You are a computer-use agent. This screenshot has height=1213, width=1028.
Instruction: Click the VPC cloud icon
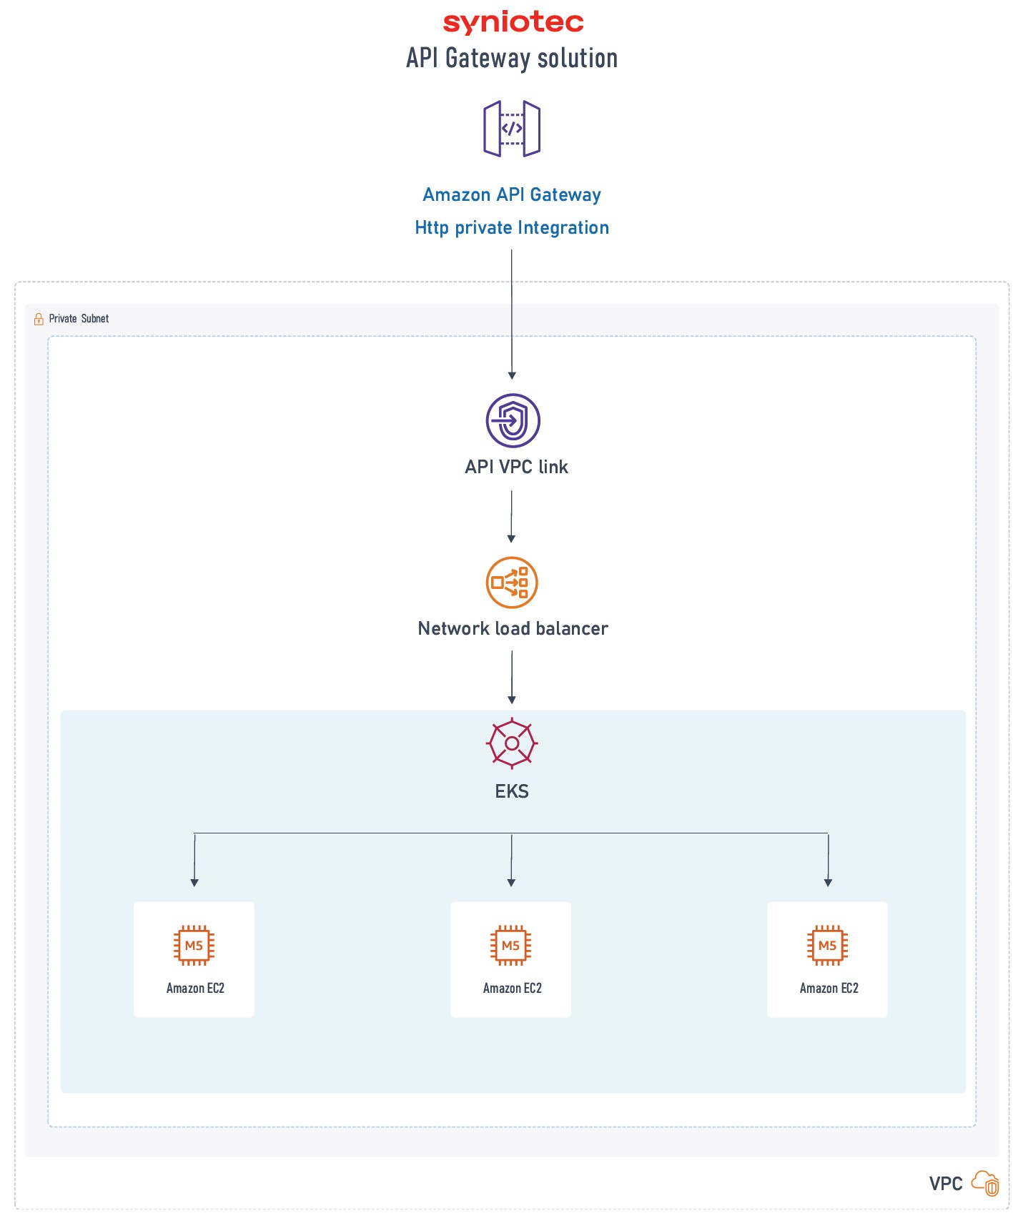pos(985,1183)
